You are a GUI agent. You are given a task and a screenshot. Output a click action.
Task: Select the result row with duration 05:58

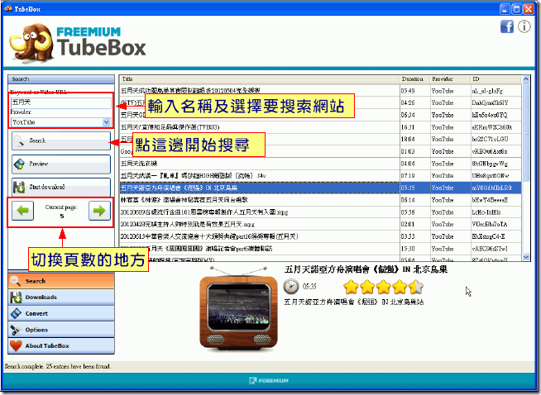click(x=321, y=212)
